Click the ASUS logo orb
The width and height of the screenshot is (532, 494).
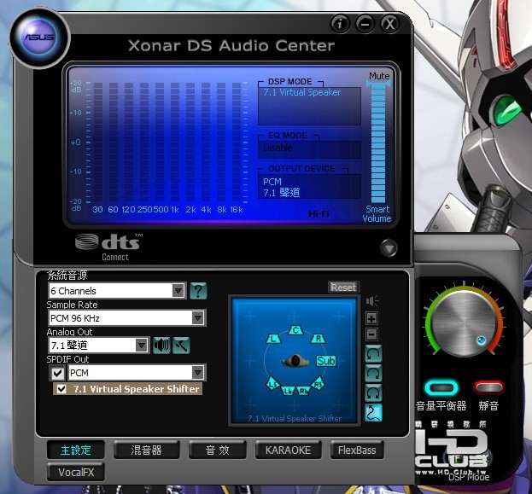coord(39,37)
